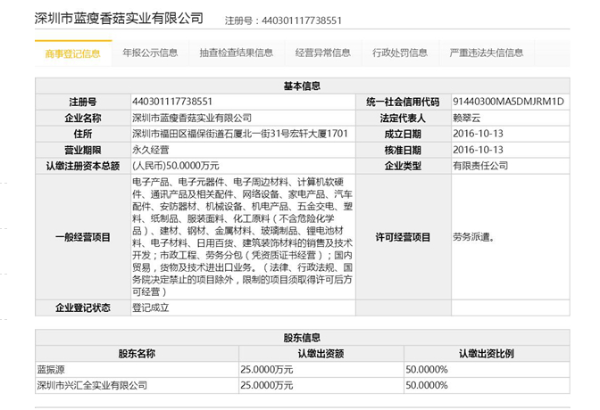Click the 劳务派遣 licensed business value

point(473,238)
